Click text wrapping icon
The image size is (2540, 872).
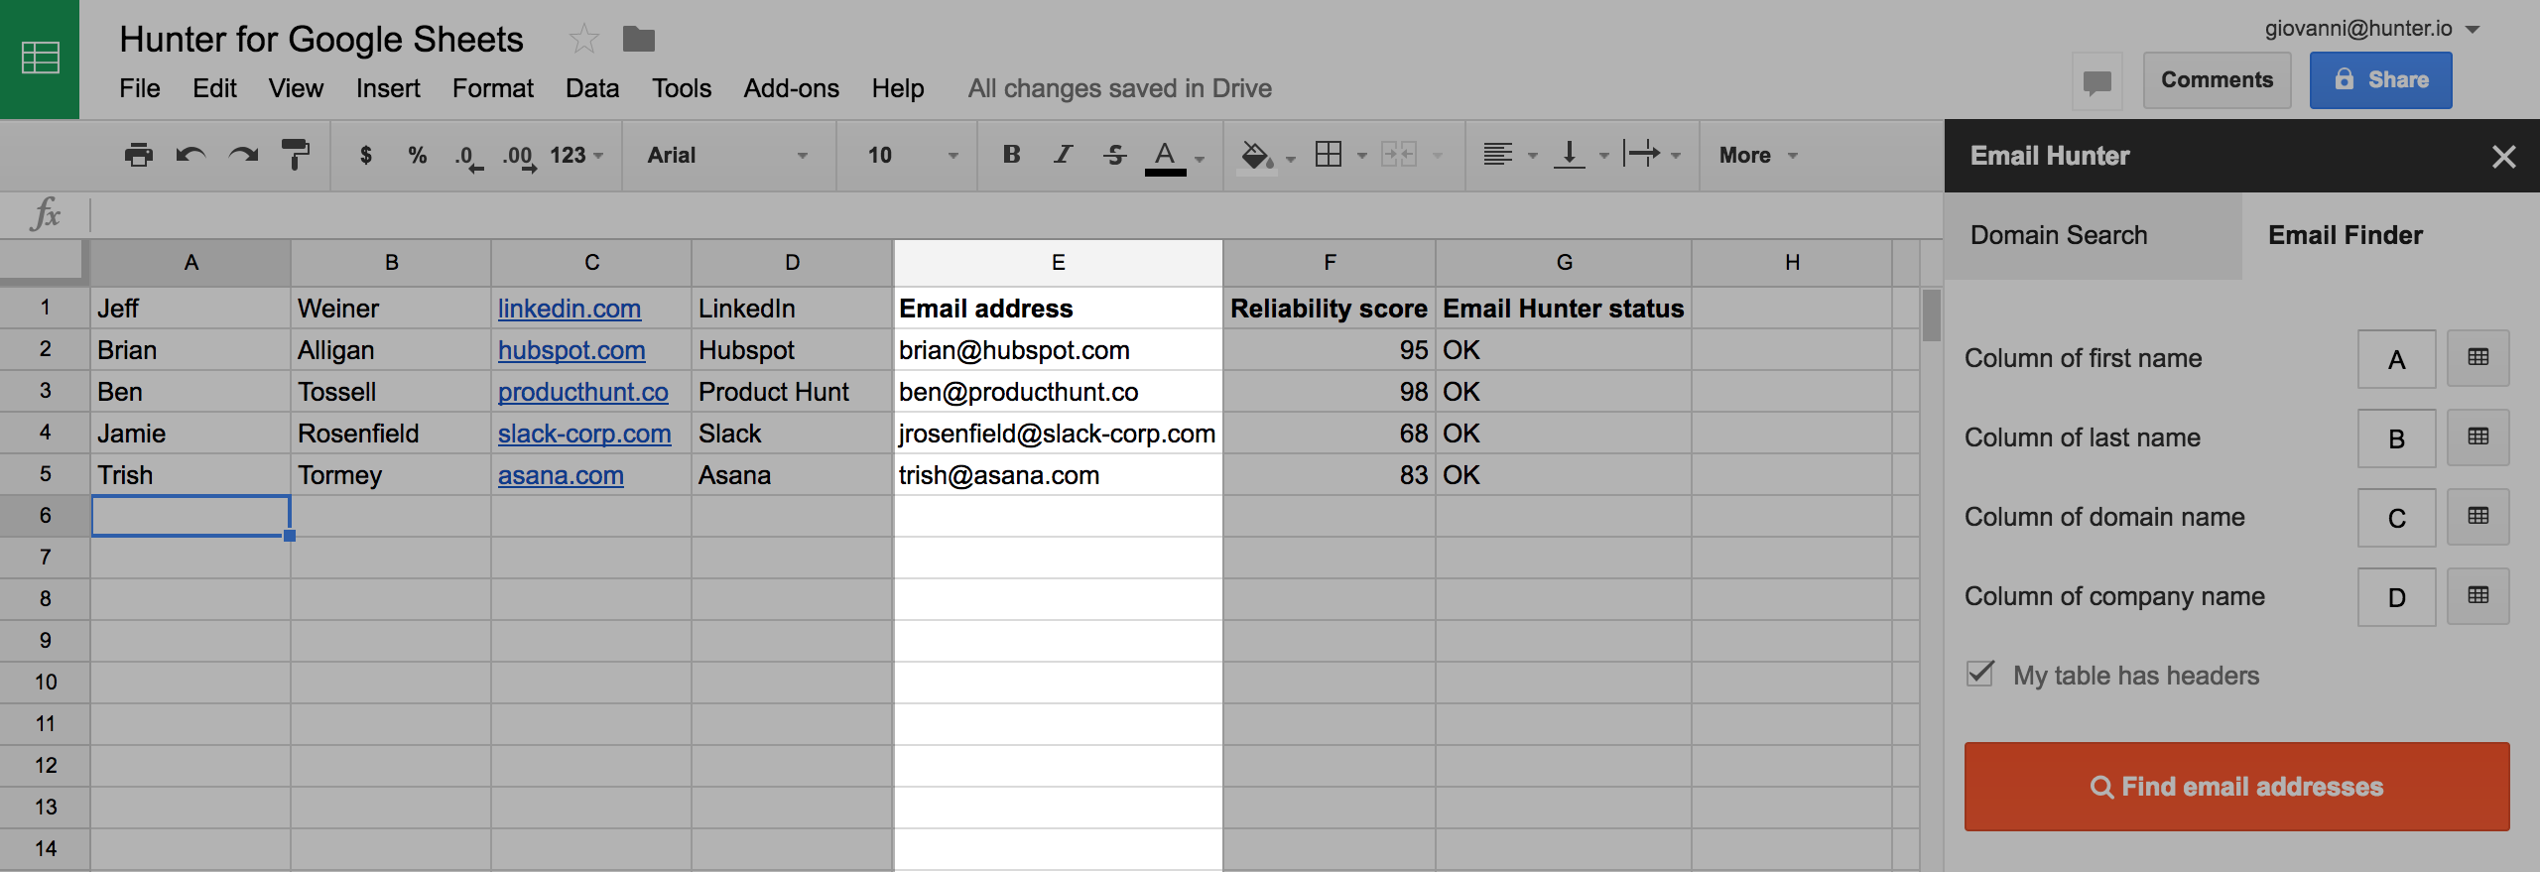click(1642, 154)
